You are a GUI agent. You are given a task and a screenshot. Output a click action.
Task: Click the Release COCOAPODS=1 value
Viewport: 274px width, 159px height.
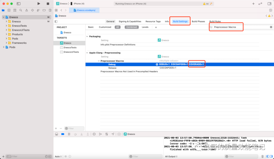click(x=168, y=68)
